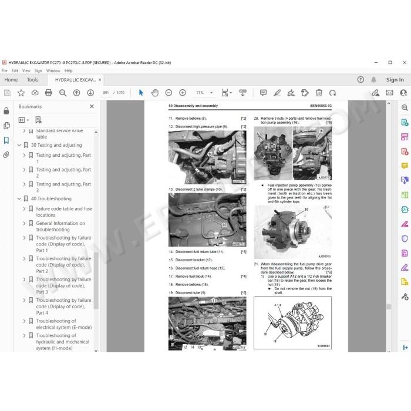Expand the right tools pane arrow
Screen dimensions: 411x411
(x=405, y=348)
